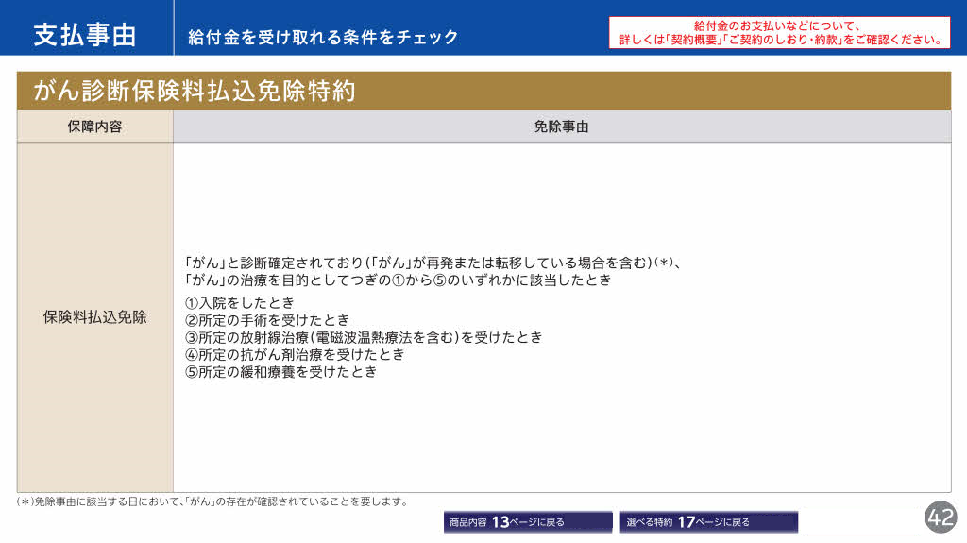967x543 pixels.
Task: Click the がん診断保険料払込免除特約 section title
Action: [x=195, y=91]
